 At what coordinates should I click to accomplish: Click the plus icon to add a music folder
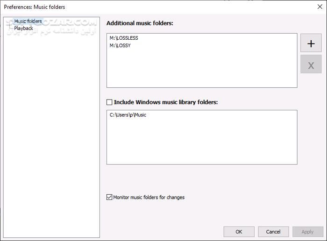[x=311, y=43]
